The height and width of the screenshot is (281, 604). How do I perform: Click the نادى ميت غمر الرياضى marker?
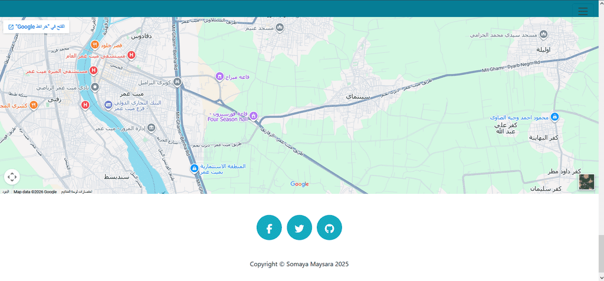[95, 87]
